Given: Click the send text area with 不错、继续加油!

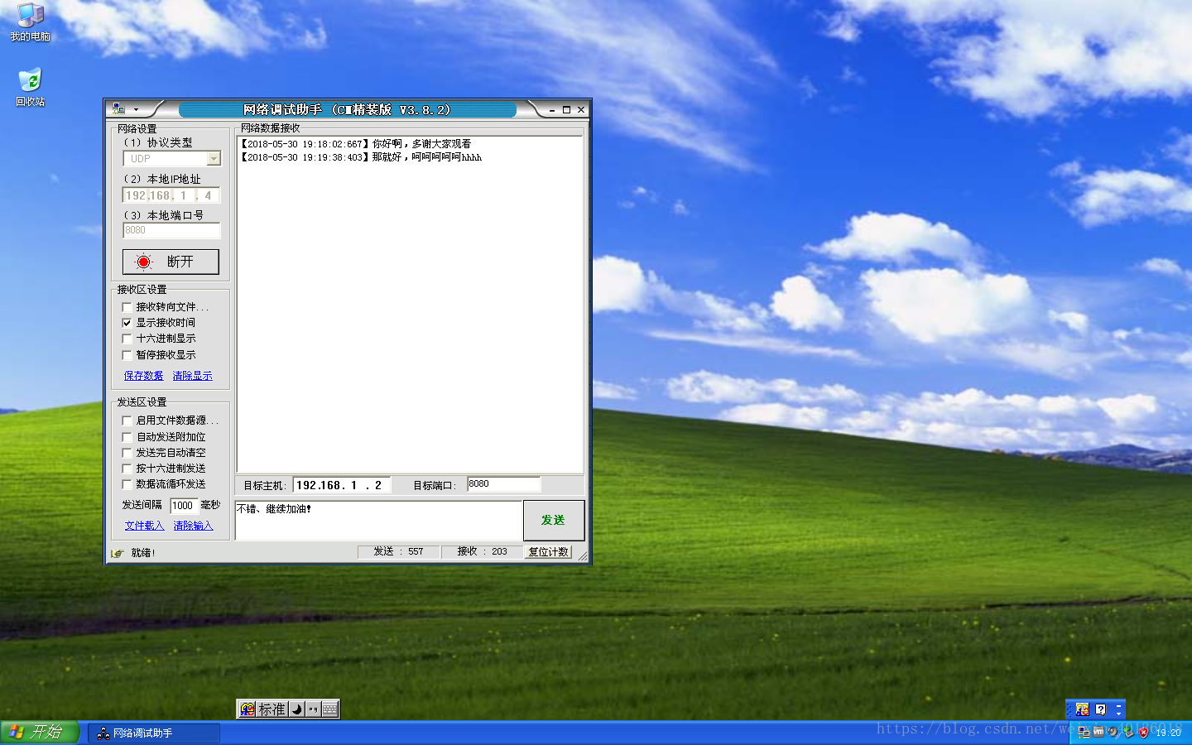Looking at the screenshot, I should click(x=378, y=520).
